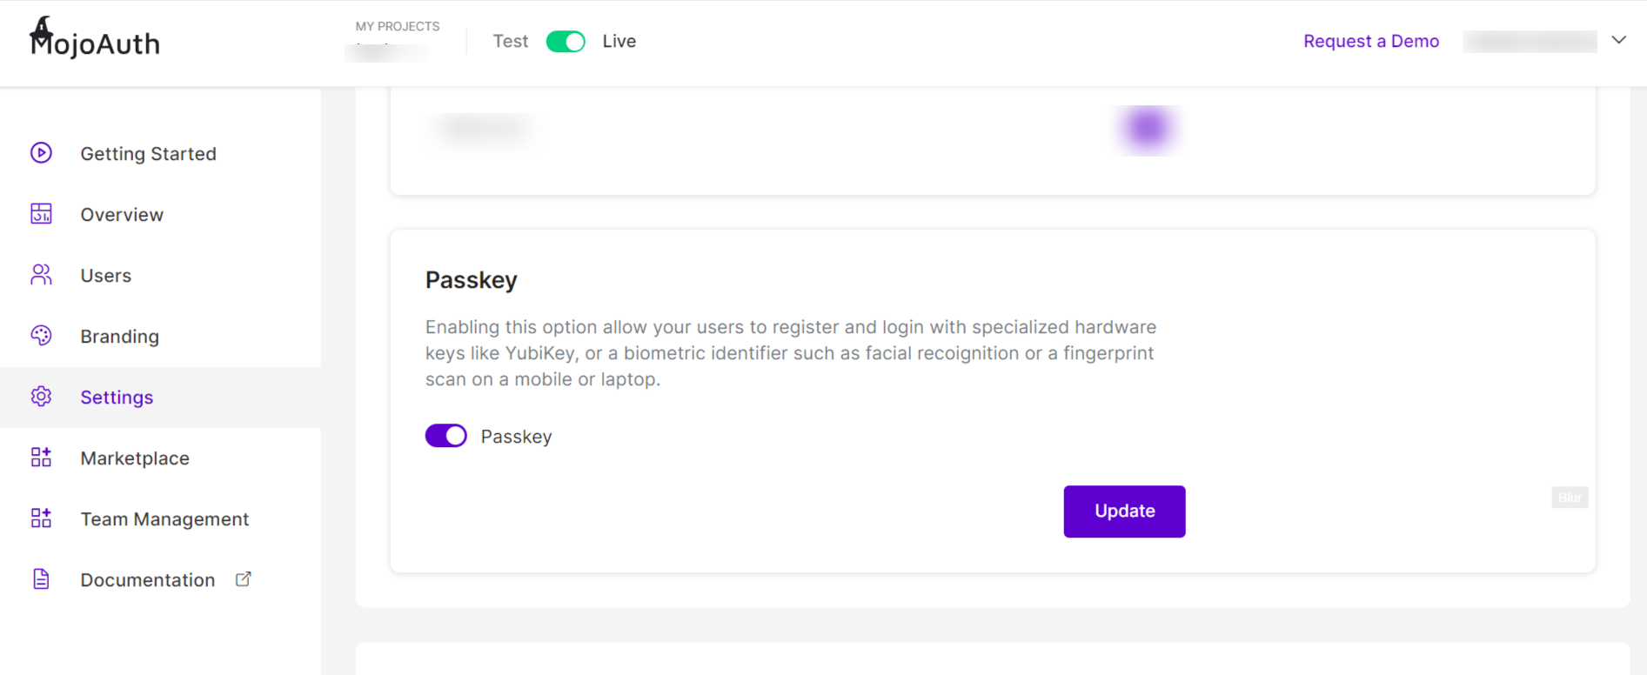Open the Marketplace menu item
Screen dimensions: 1647x675
pos(135,458)
